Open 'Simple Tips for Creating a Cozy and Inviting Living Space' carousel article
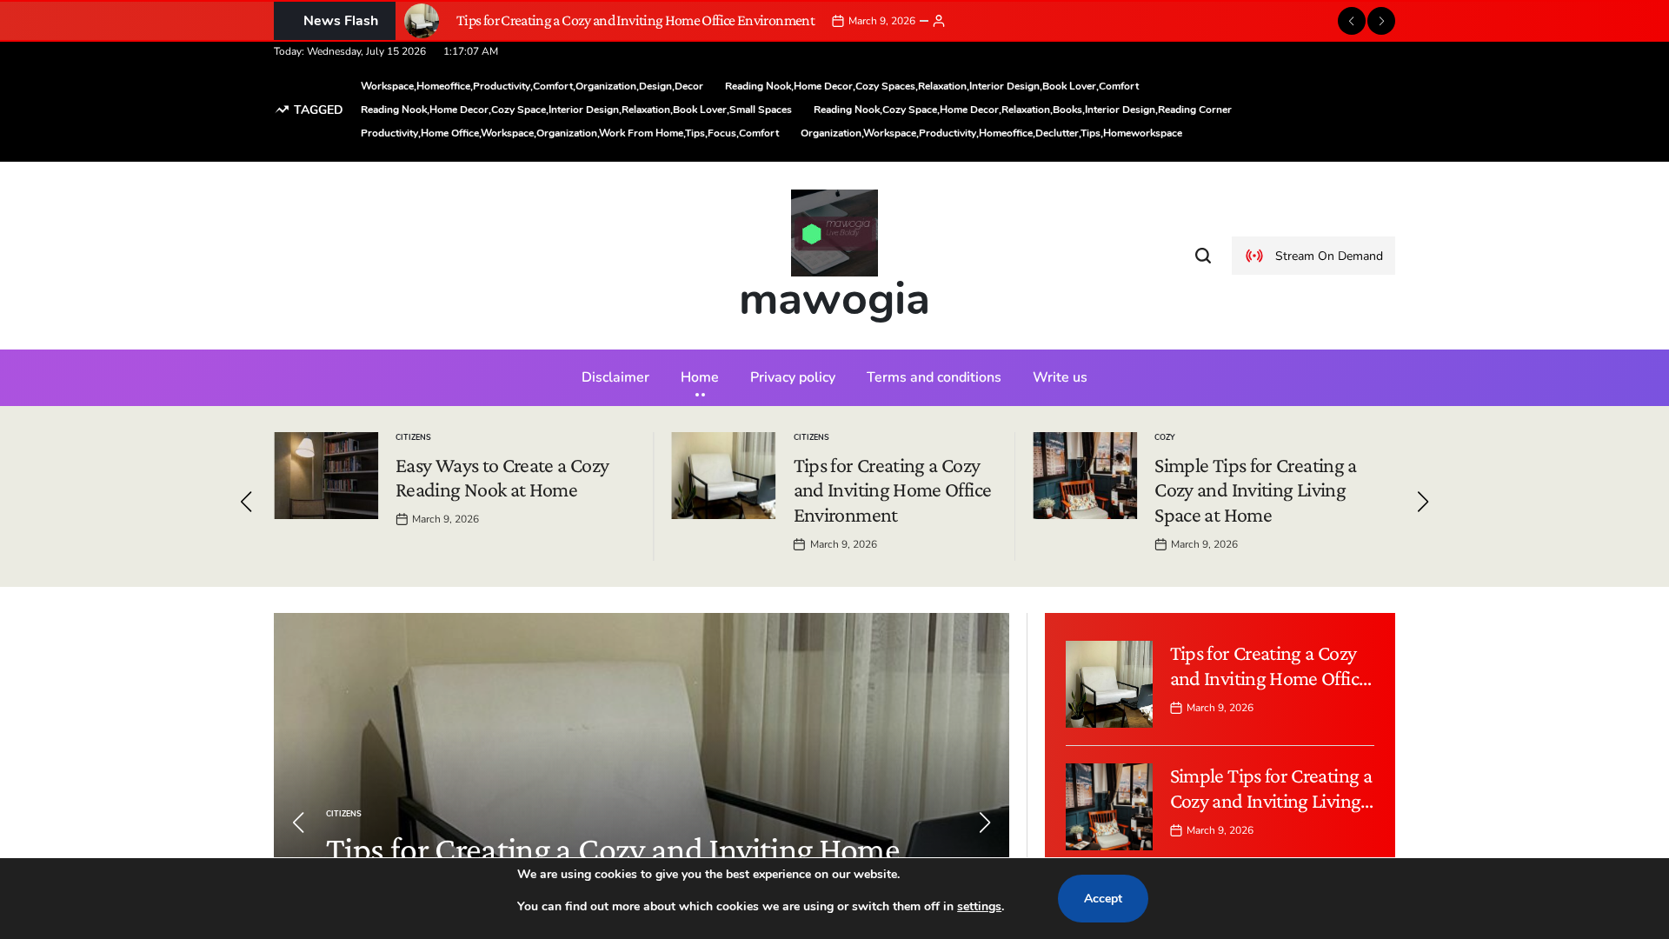 1255,490
